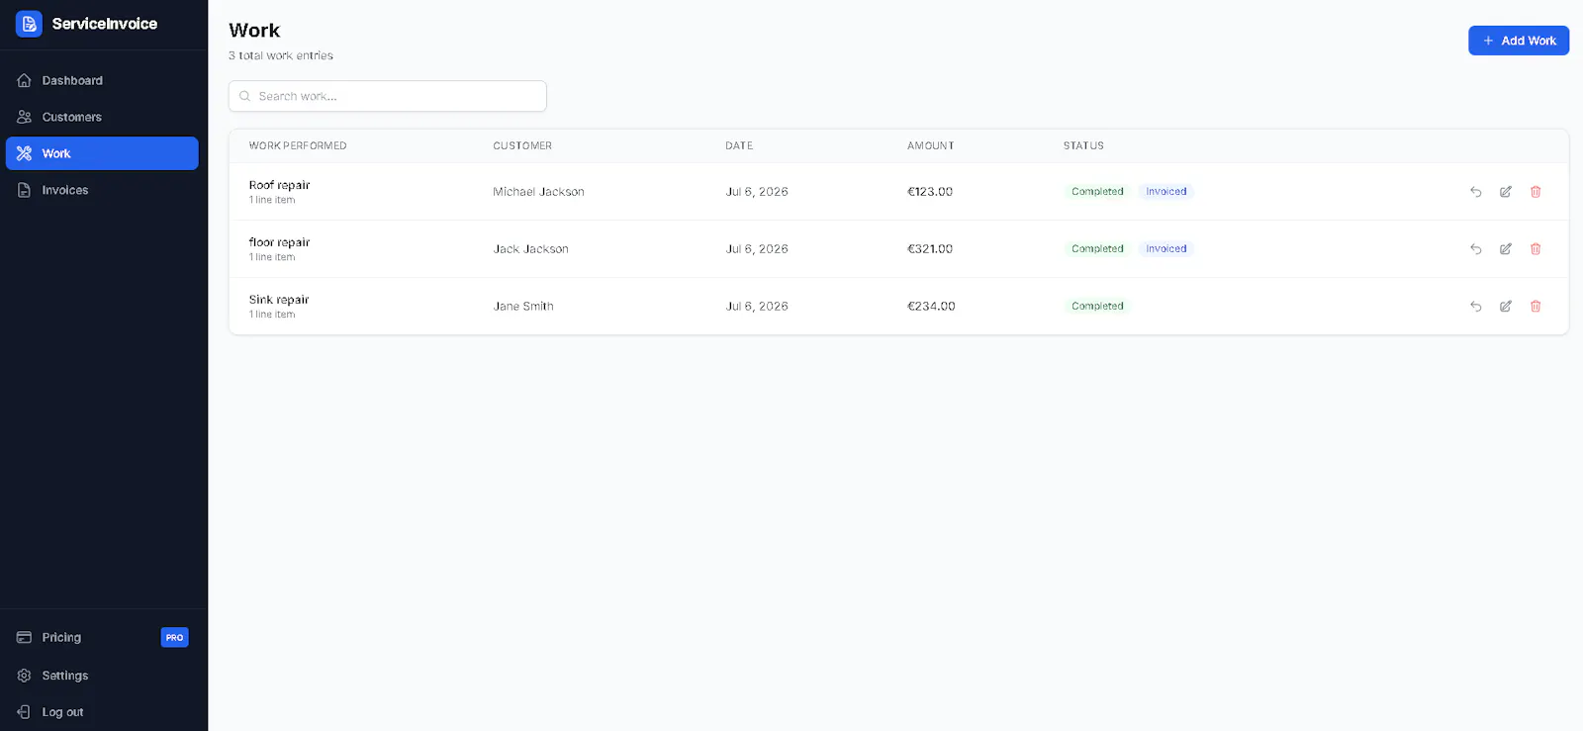
Task: Edit the floor repair work entry
Action: tap(1506, 249)
